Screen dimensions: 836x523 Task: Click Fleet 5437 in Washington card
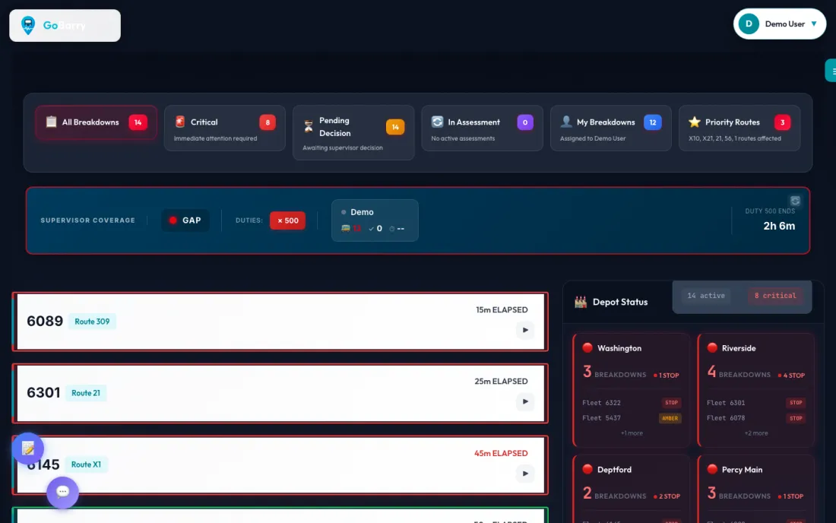(x=601, y=418)
